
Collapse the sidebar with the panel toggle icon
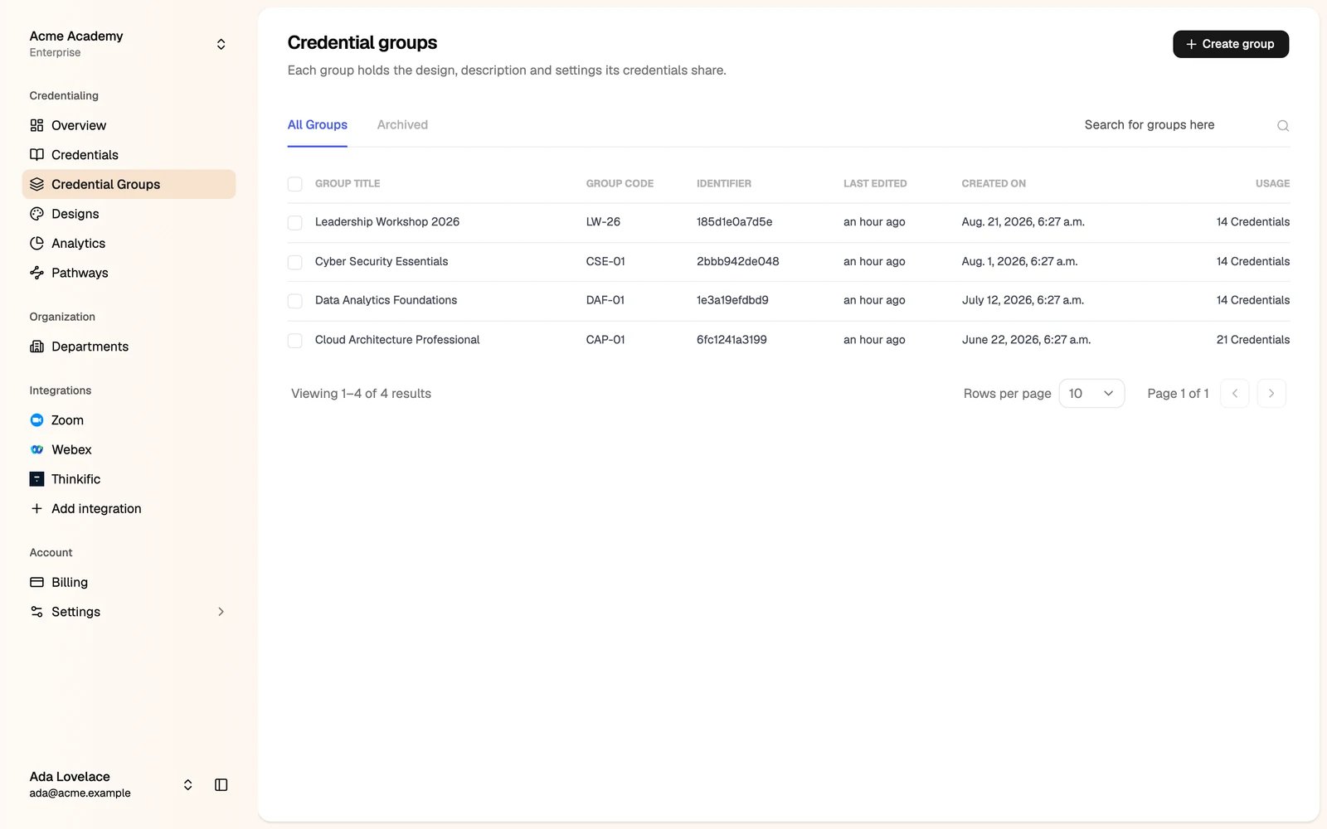(x=221, y=785)
